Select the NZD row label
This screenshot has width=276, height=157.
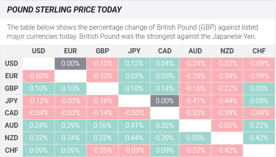click(x=12, y=138)
